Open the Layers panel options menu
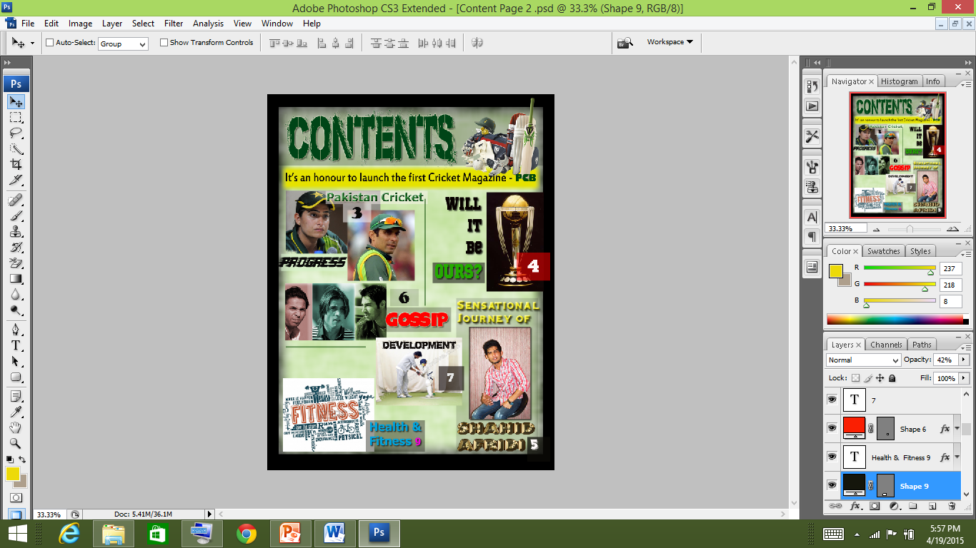The image size is (976, 548). [966, 344]
